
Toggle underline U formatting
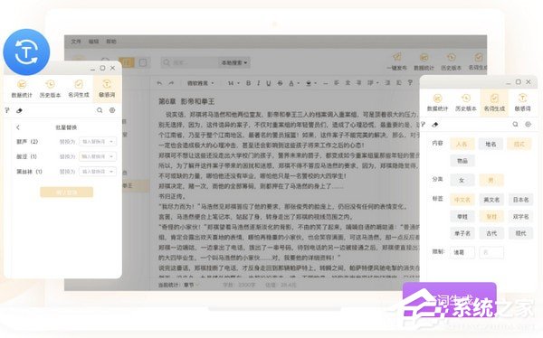269,83
